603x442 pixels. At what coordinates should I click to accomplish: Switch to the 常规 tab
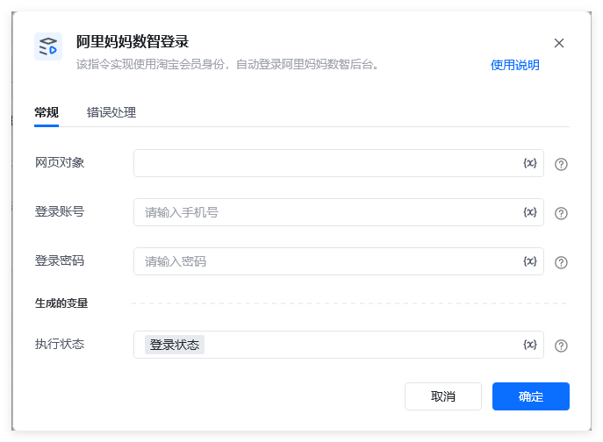click(47, 112)
